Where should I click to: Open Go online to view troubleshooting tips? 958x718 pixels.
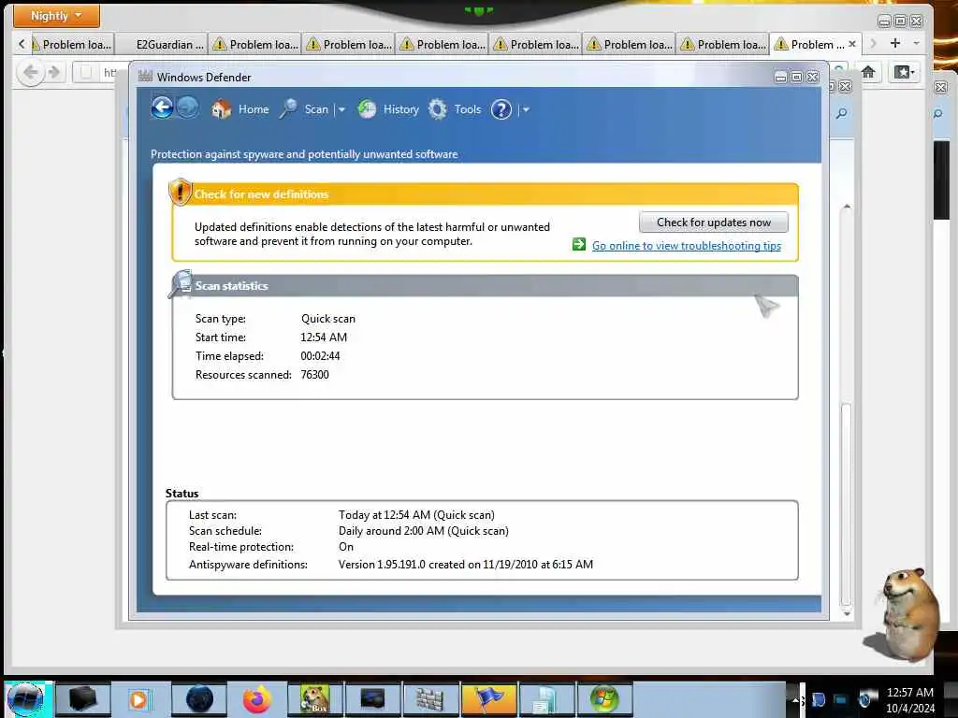pyautogui.click(x=686, y=246)
